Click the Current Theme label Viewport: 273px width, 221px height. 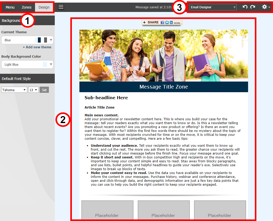(14, 32)
